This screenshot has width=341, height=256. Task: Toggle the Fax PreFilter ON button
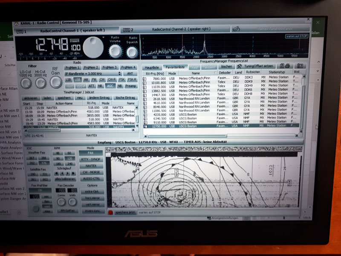[x=40, y=190]
